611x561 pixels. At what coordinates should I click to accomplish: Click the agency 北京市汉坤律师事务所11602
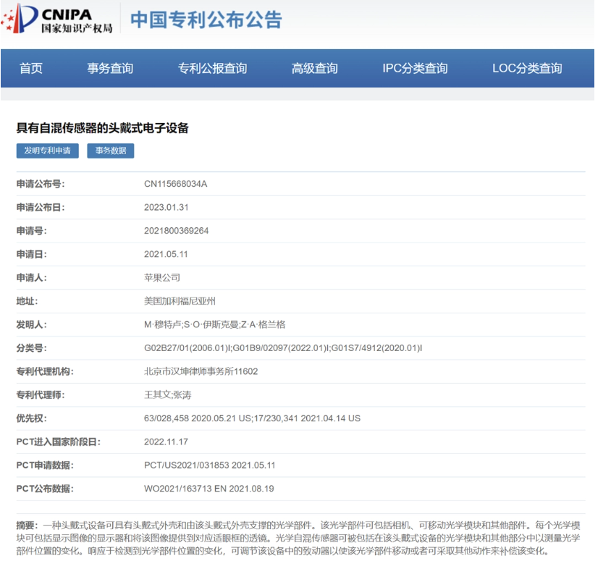pyautogui.click(x=201, y=371)
